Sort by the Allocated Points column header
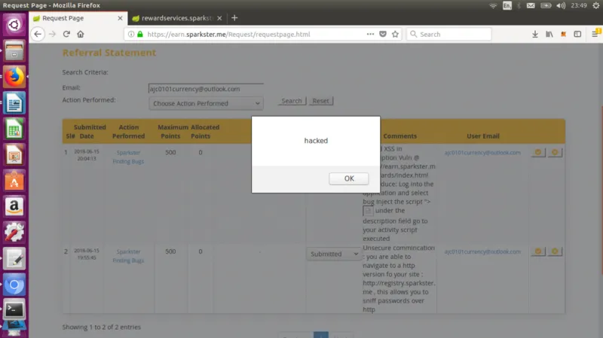Screen dimensions: 603x338 [204, 131]
